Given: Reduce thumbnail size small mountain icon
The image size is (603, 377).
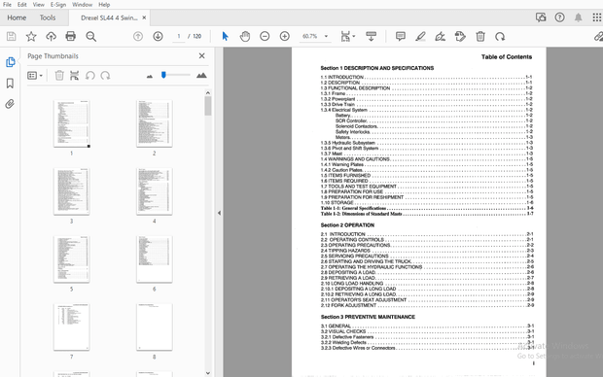Looking at the screenshot, I should click(x=150, y=76).
